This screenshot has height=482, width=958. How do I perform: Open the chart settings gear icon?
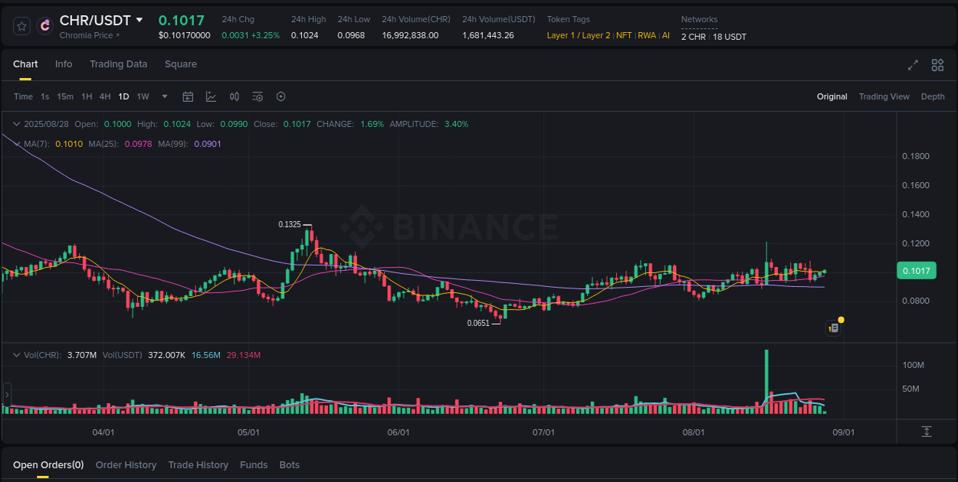pos(281,96)
